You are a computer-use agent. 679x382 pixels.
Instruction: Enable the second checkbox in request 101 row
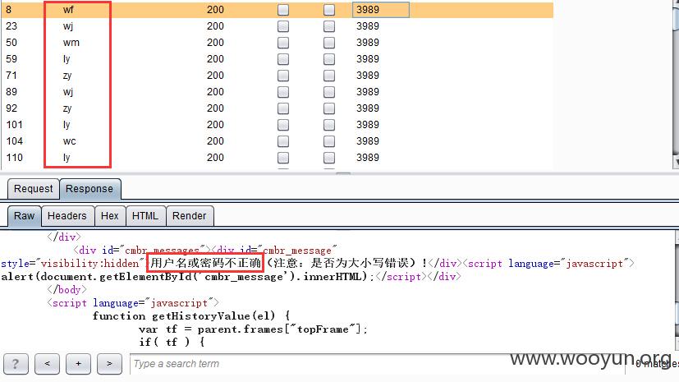329,125
